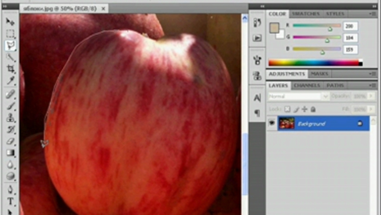Switch to the Paths tab
The image size is (381, 215).
(x=335, y=86)
